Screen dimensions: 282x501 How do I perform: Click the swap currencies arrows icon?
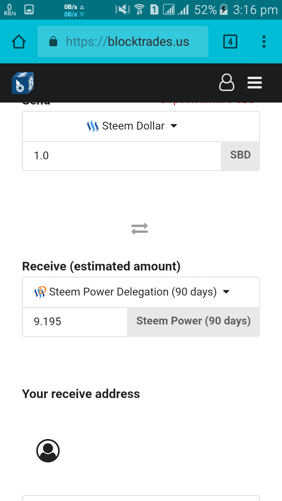(140, 229)
